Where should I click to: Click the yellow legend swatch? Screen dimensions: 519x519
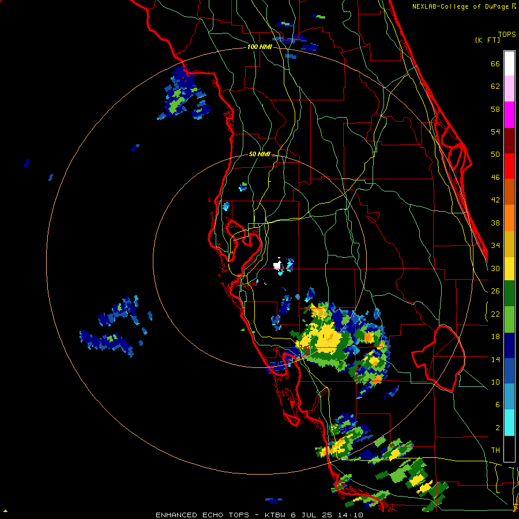(x=509, y=269)
